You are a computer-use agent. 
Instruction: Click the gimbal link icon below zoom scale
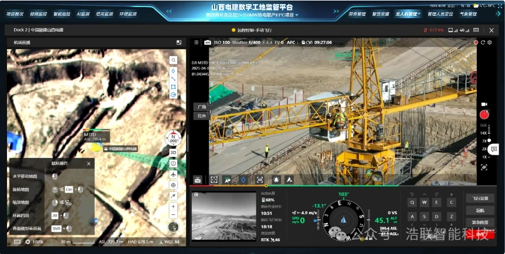tap(484, 167)
